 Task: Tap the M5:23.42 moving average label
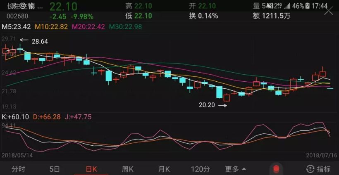tap(17, 27)
